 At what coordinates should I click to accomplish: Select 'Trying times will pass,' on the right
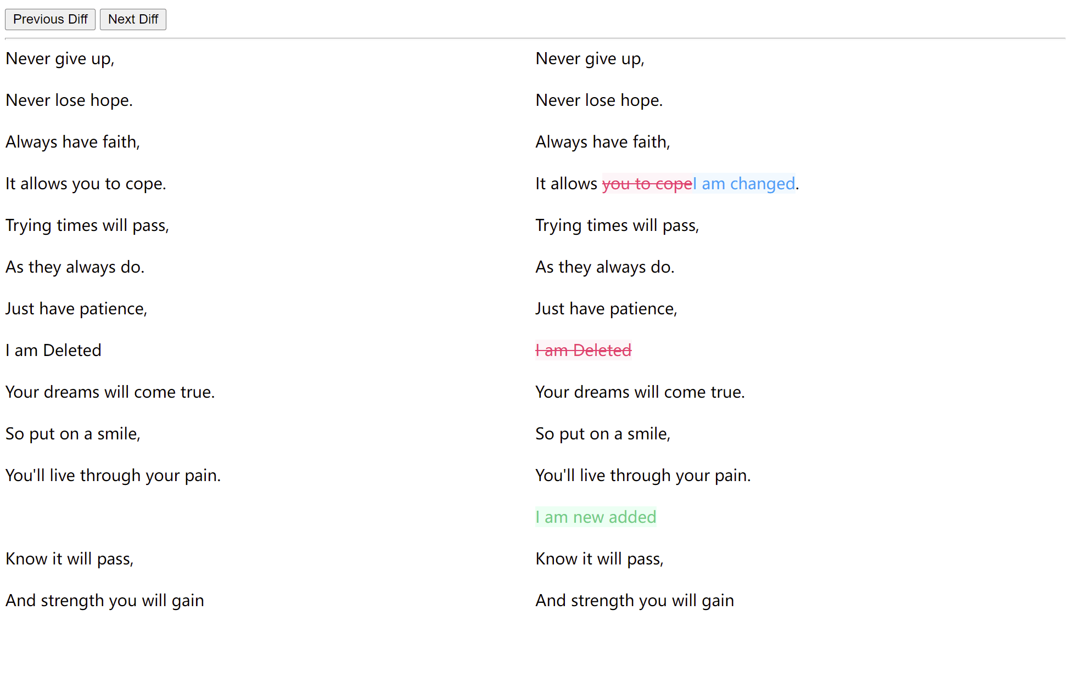tap(617, 225)
